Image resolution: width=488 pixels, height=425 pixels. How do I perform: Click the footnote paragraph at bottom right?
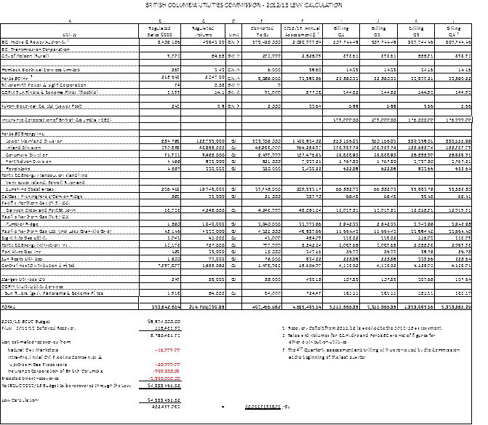(372, 338)
